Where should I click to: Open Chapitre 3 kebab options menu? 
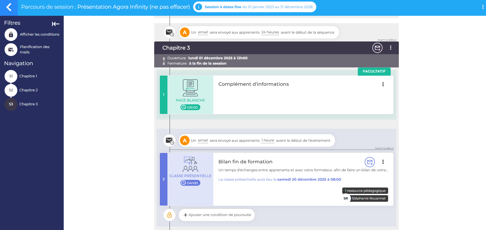[x=390, y=48]
